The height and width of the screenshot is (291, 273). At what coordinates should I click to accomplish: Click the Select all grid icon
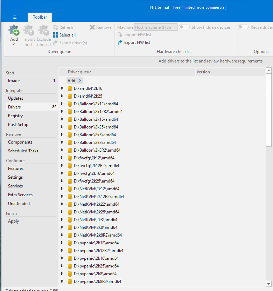[x=56, y=35]
